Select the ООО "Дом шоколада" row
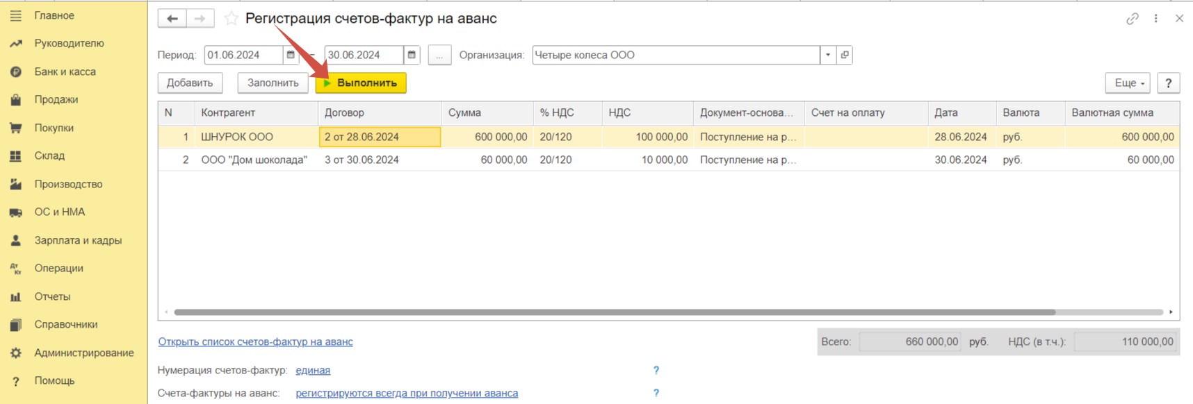The width and height of the screenshot is (1193, 404). tap(669, 160)
